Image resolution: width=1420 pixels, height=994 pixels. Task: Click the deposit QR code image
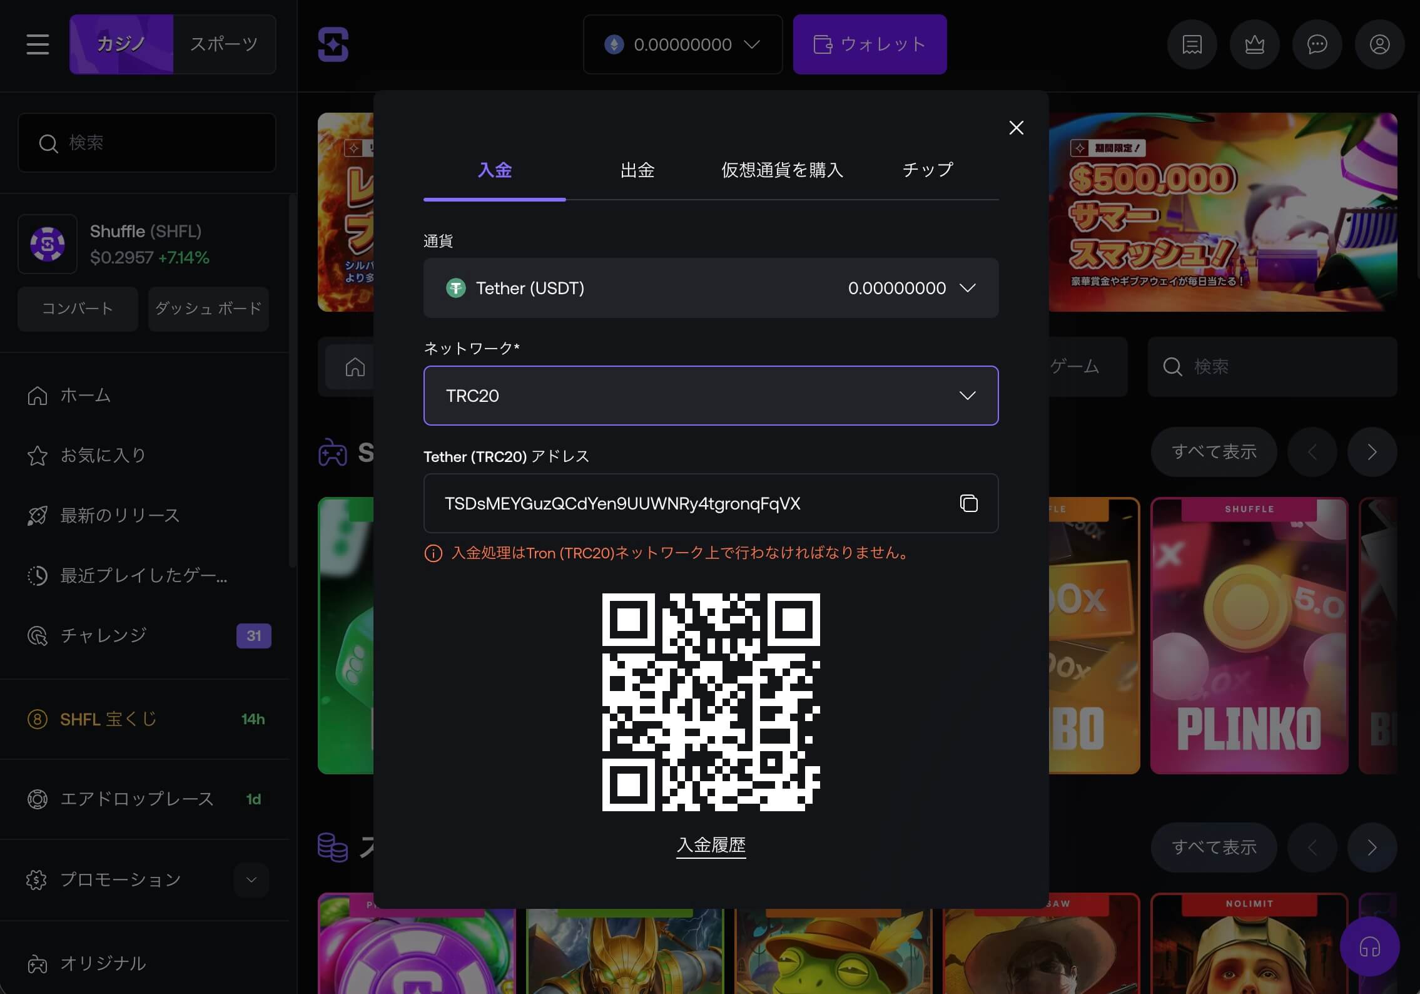tap(711, 702)
